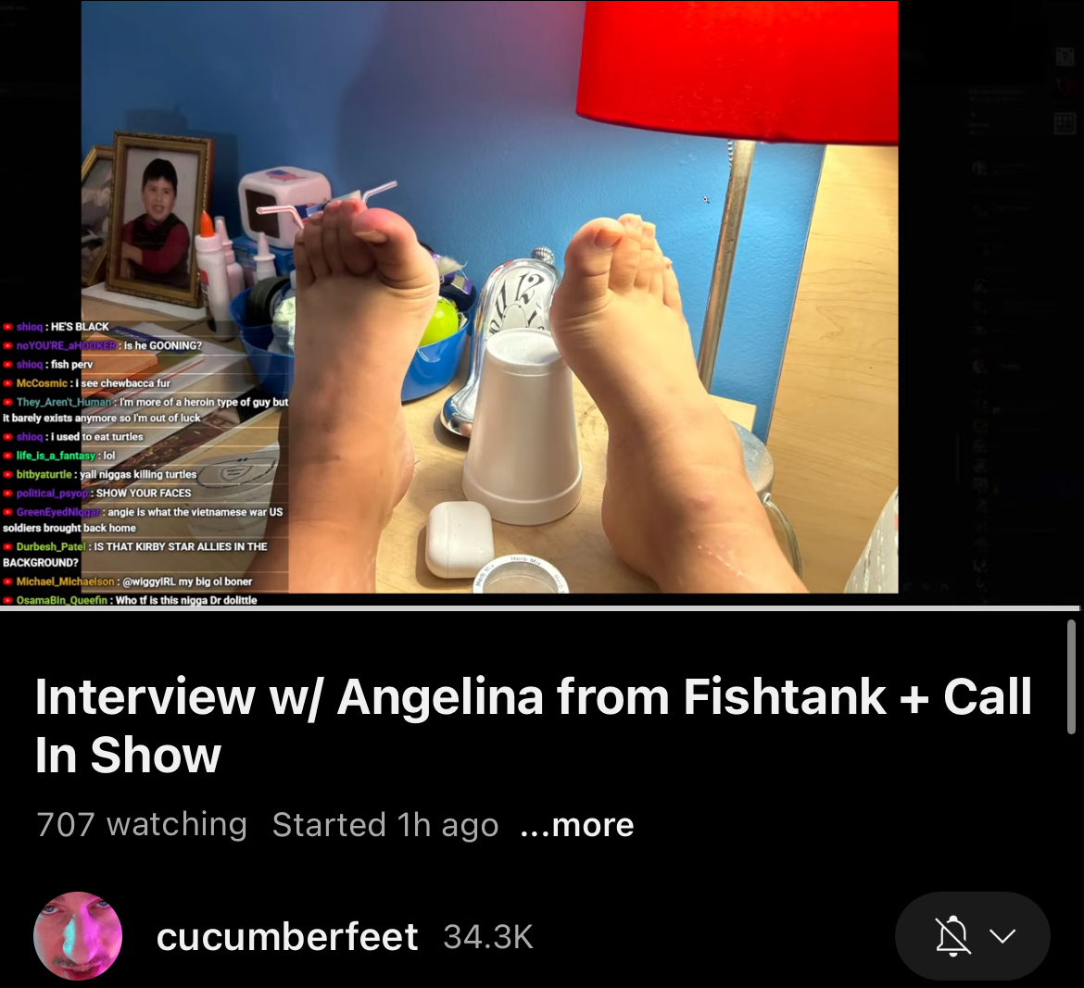Viewport: 1084px width, 988px height.
Task: Click the red icon next to Michael_Michaelson
Action: tap(7, 582)
